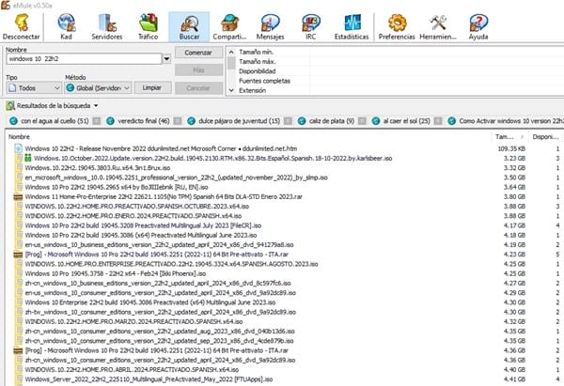564x386 pixels.
Task: Click the html file icon of ddunlimited.net.htm row
Action: click(x=18, y=148)
